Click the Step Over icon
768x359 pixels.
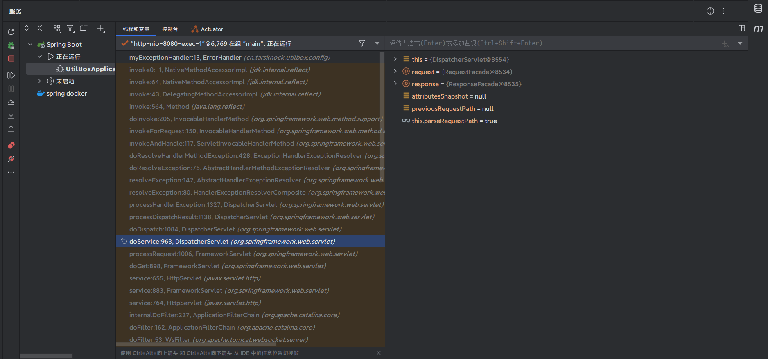click(x=11, y=102)
